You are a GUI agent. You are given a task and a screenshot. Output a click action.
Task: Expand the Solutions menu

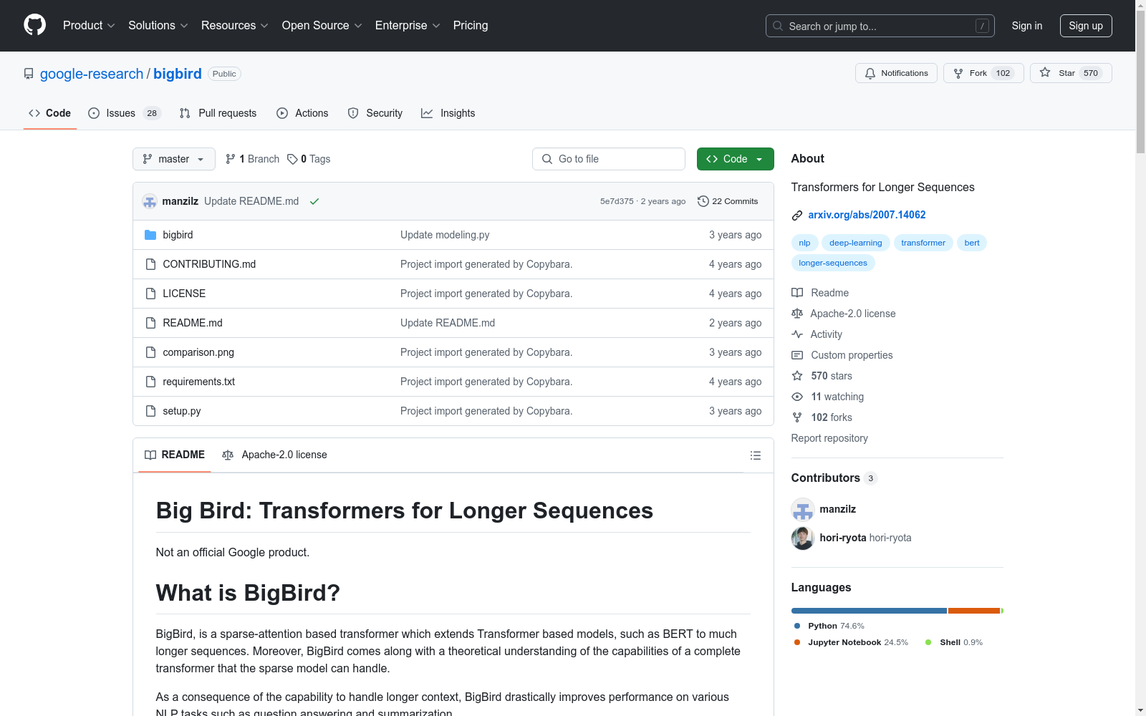pos(158,25)
